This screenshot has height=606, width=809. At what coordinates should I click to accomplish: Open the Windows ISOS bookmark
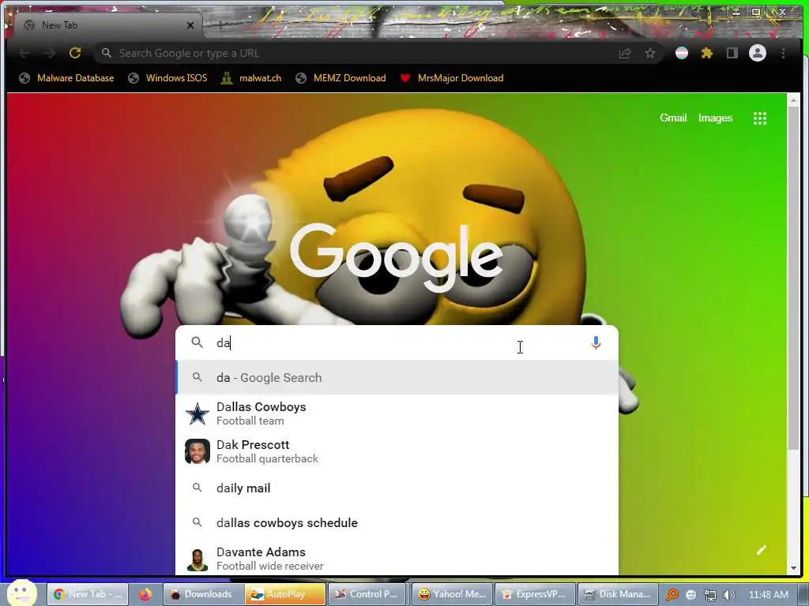point(167,78)
